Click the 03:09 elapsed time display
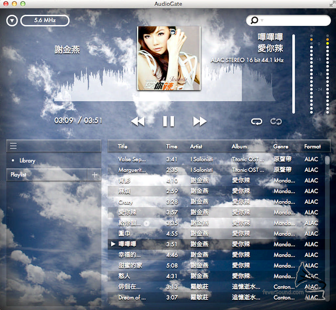The image size is (336, 310). tap(64, 120)
